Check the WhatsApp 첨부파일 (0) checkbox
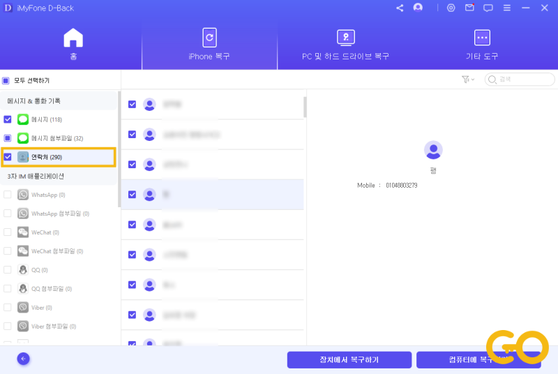Image resolution: width=558 pixels, height=374 pixels. 8,214
